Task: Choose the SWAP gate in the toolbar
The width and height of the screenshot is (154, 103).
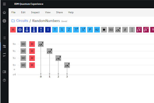Action: click(x=41, y=30)
